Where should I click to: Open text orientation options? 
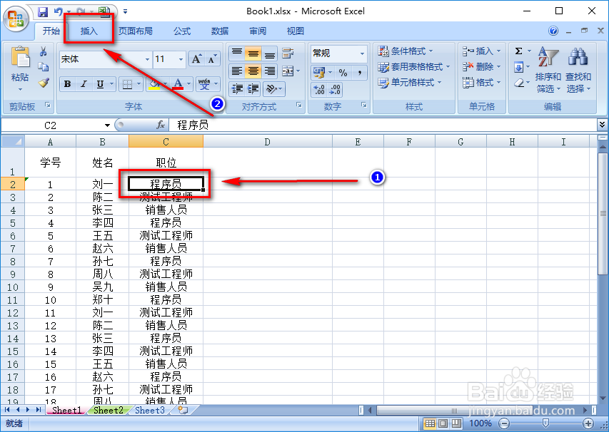pyautogui.click(x=274, y=89)
